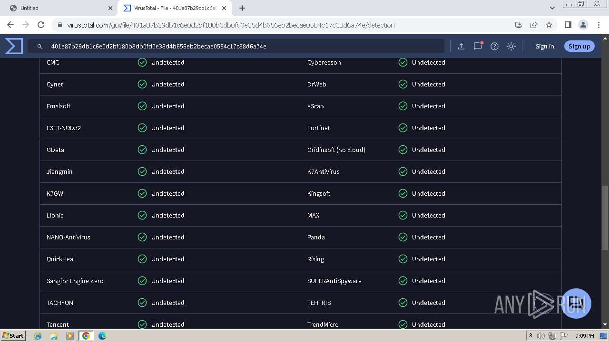609x342 pixels.
Task: Click the Fortinet undetected check icon
Action: 403,128
